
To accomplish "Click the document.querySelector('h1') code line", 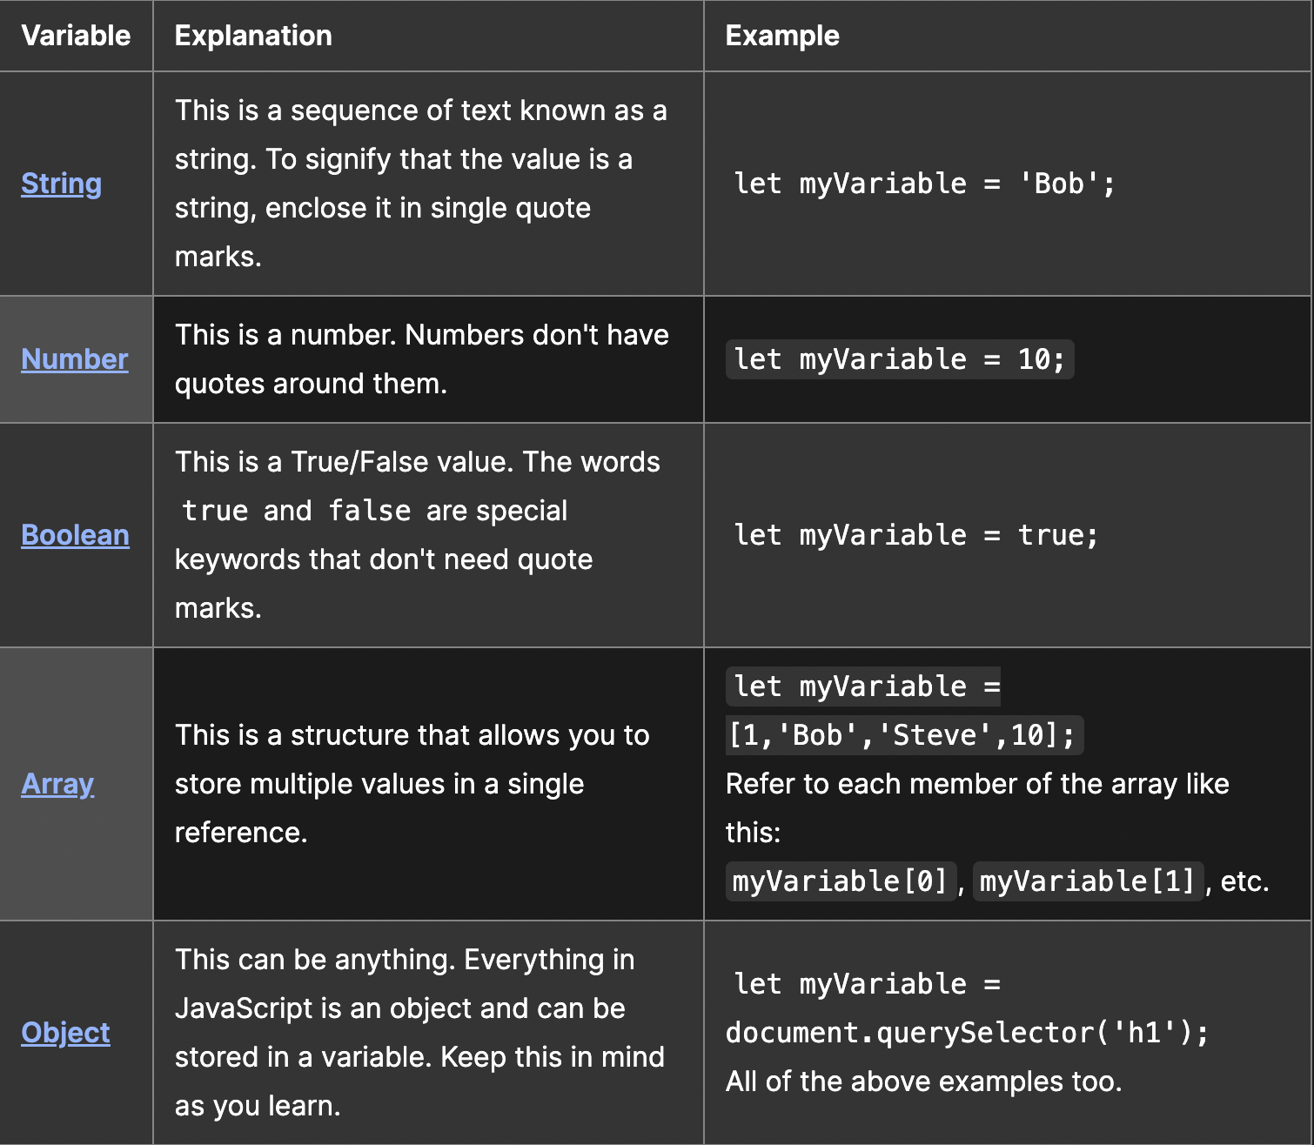I will 967,1033.
